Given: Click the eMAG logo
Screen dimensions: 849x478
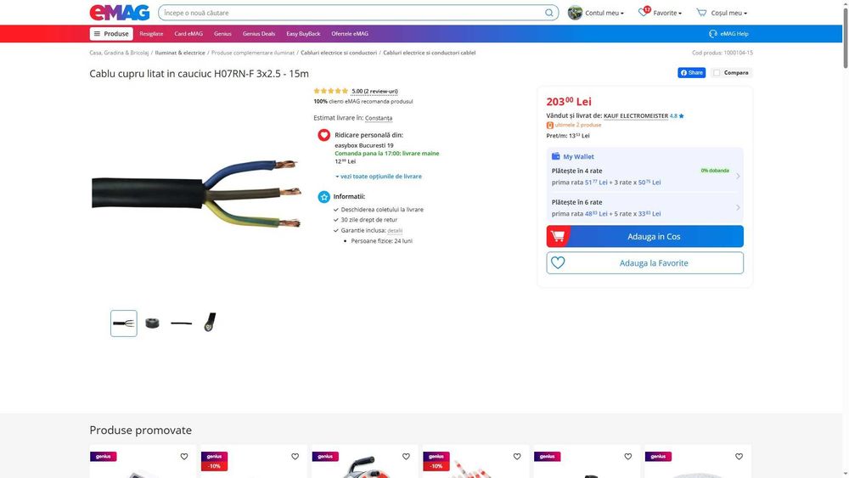Looking at the screenshot, I should pyautogui.click(x=119, y=13).
